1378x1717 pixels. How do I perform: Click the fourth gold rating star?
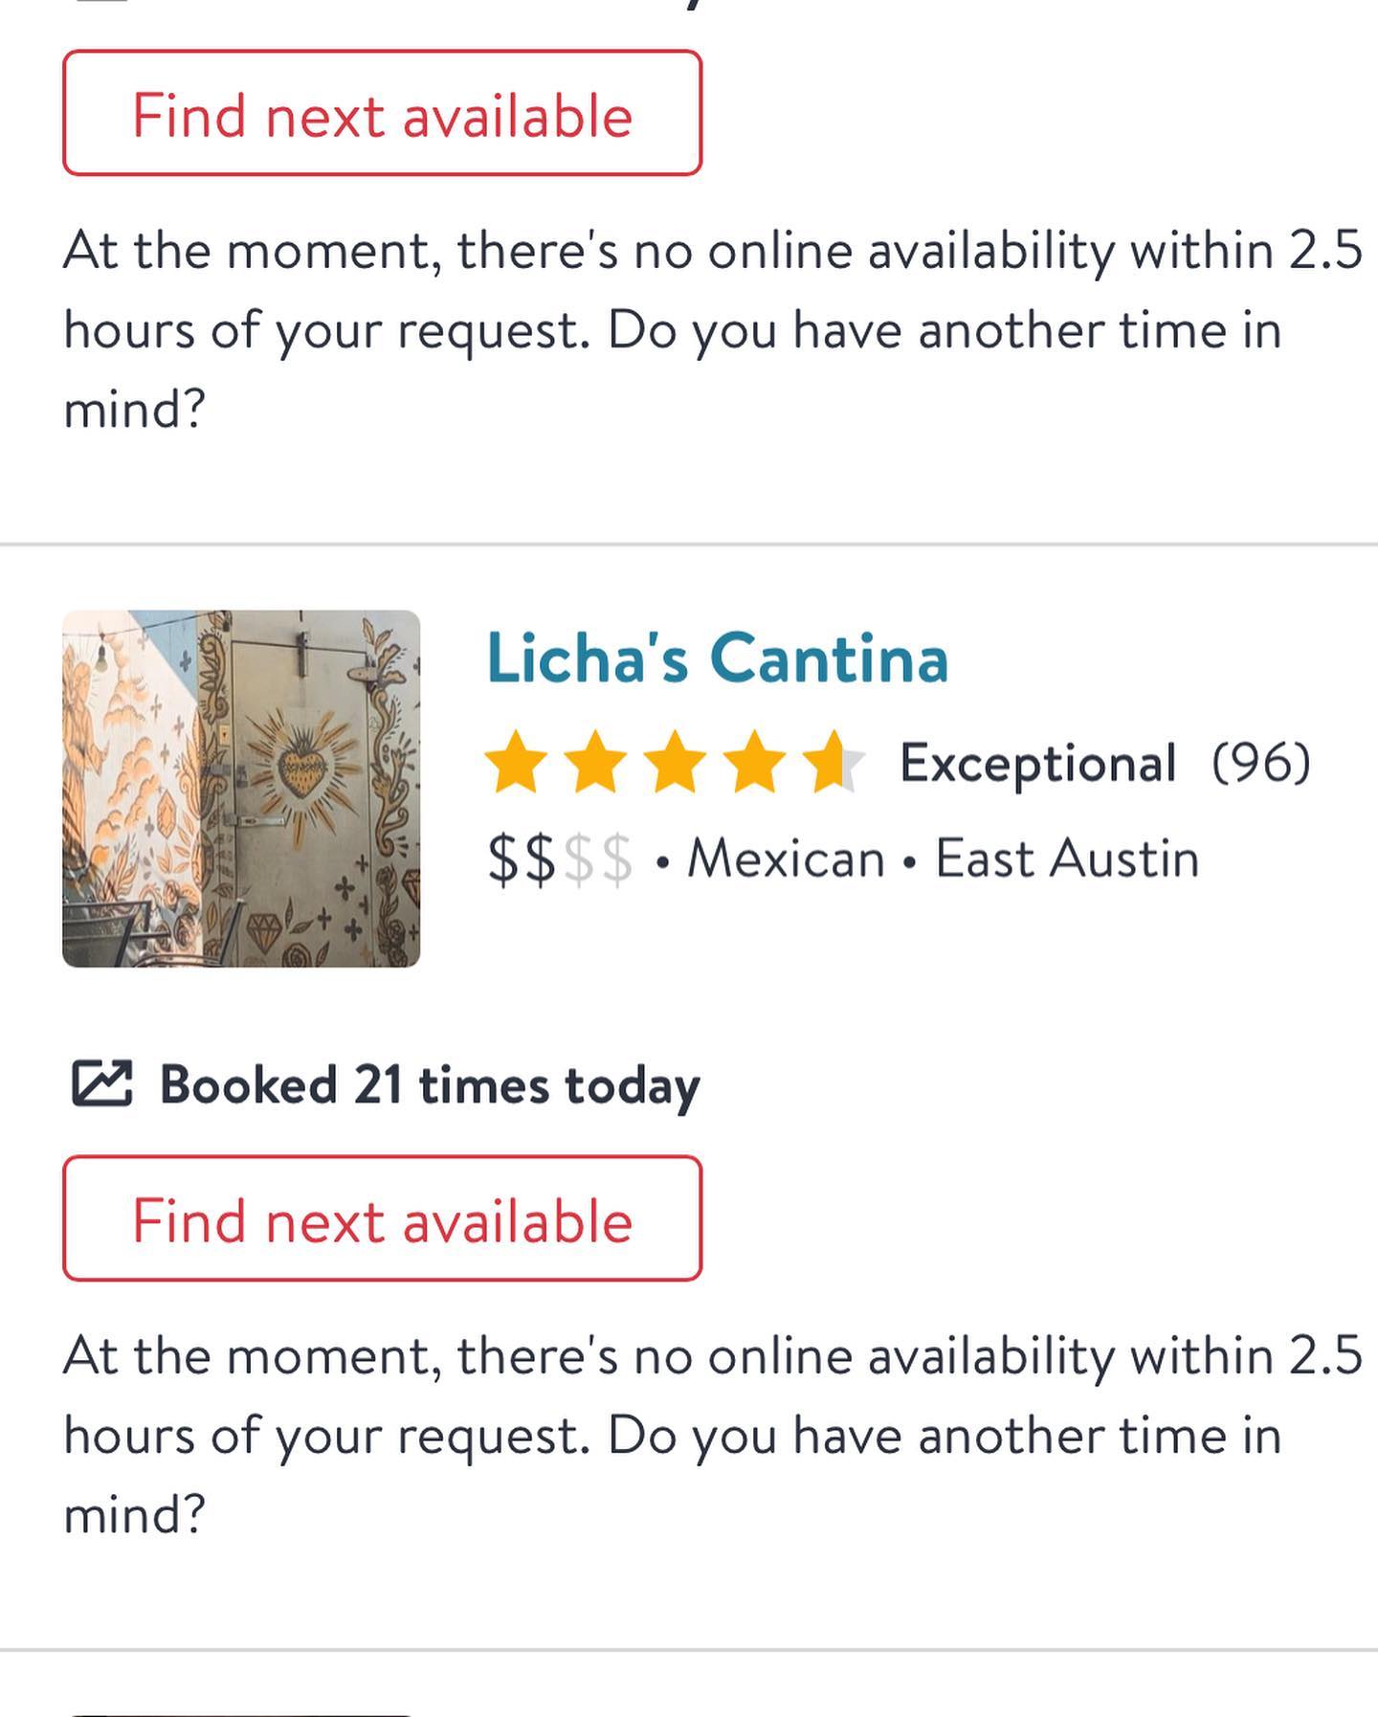[x=755, y=763]
